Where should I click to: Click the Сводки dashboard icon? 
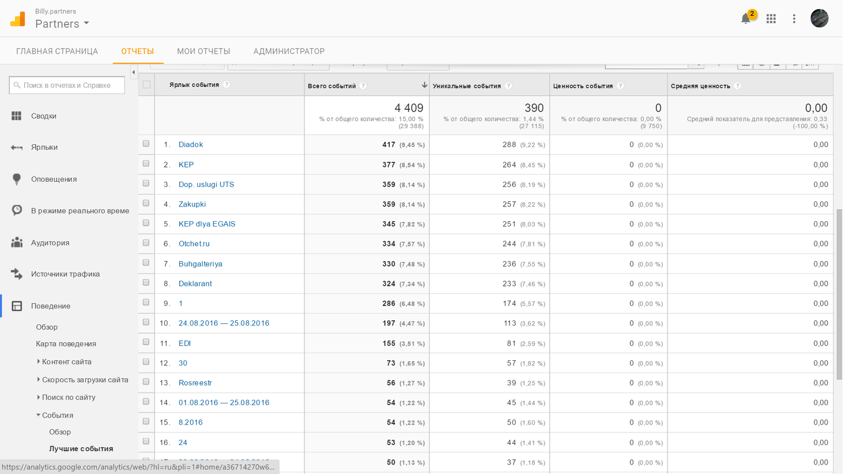[17, 116]
